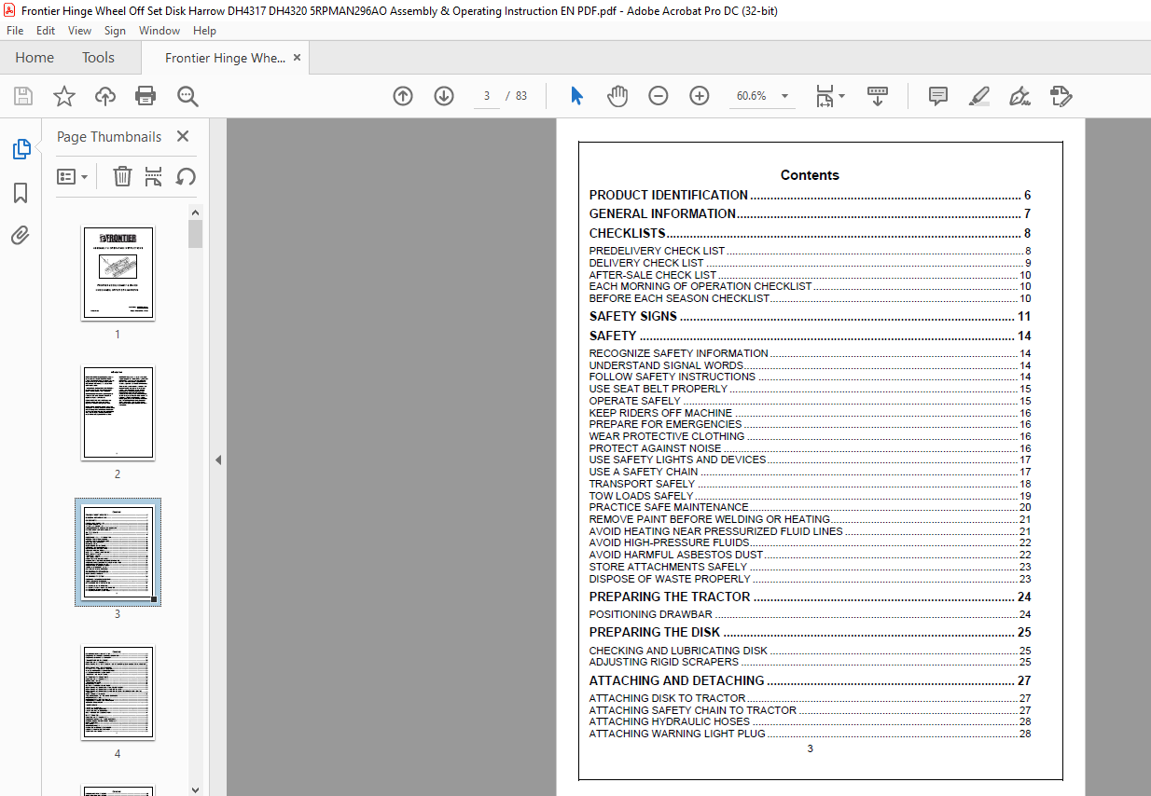Click the fit page scrolling icon
Screen dimensions: 1151x796
(825, 96)
